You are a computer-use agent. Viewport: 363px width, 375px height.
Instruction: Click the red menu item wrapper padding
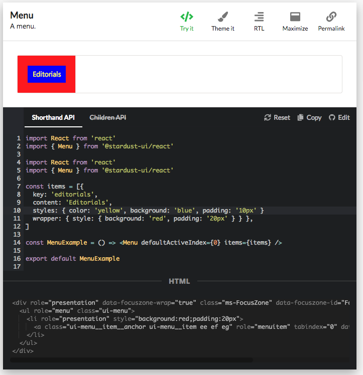(x=47, y=60)
